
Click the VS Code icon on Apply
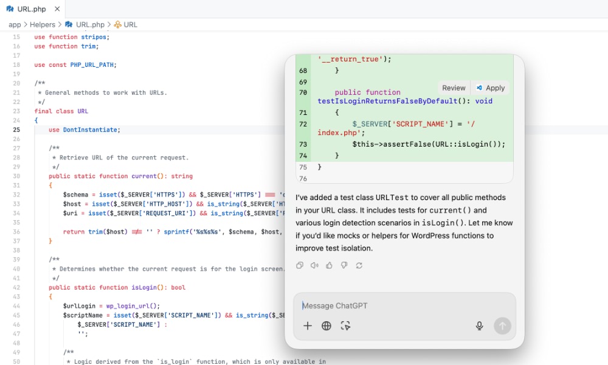(479, 88)
